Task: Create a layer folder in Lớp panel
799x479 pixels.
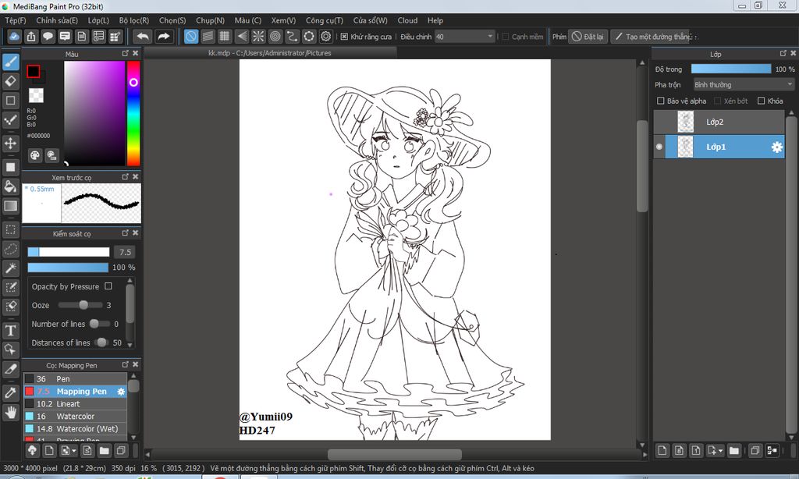Action: pos(733,450)
